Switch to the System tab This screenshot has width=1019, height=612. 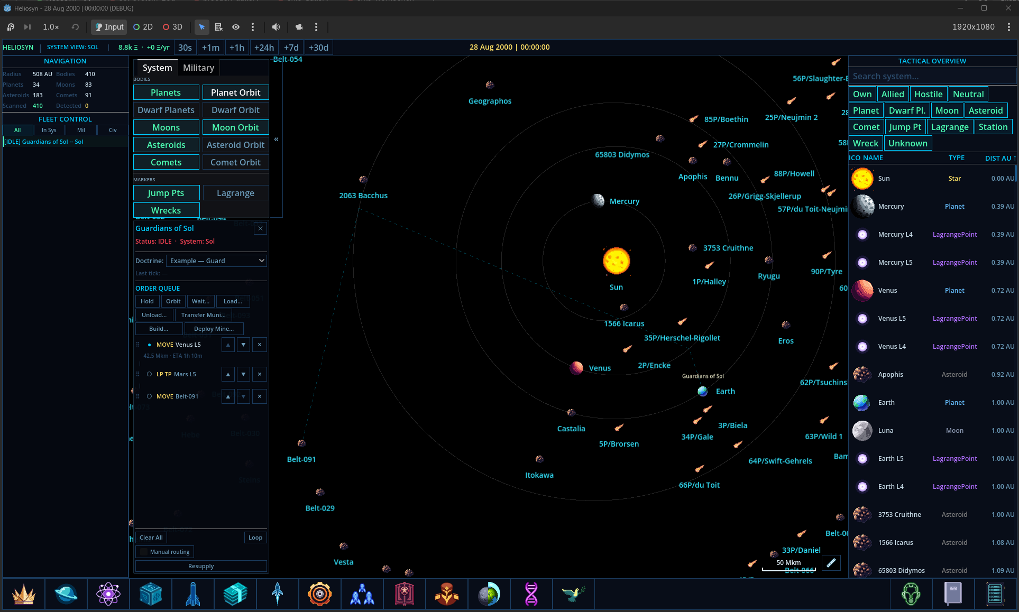(x=157, y=68)
